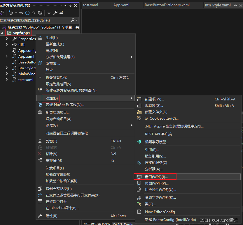Switch to the BaseButtonDictionary.xaml tab
This screenshot has height=225, width=243.
(x=167, y=5)
